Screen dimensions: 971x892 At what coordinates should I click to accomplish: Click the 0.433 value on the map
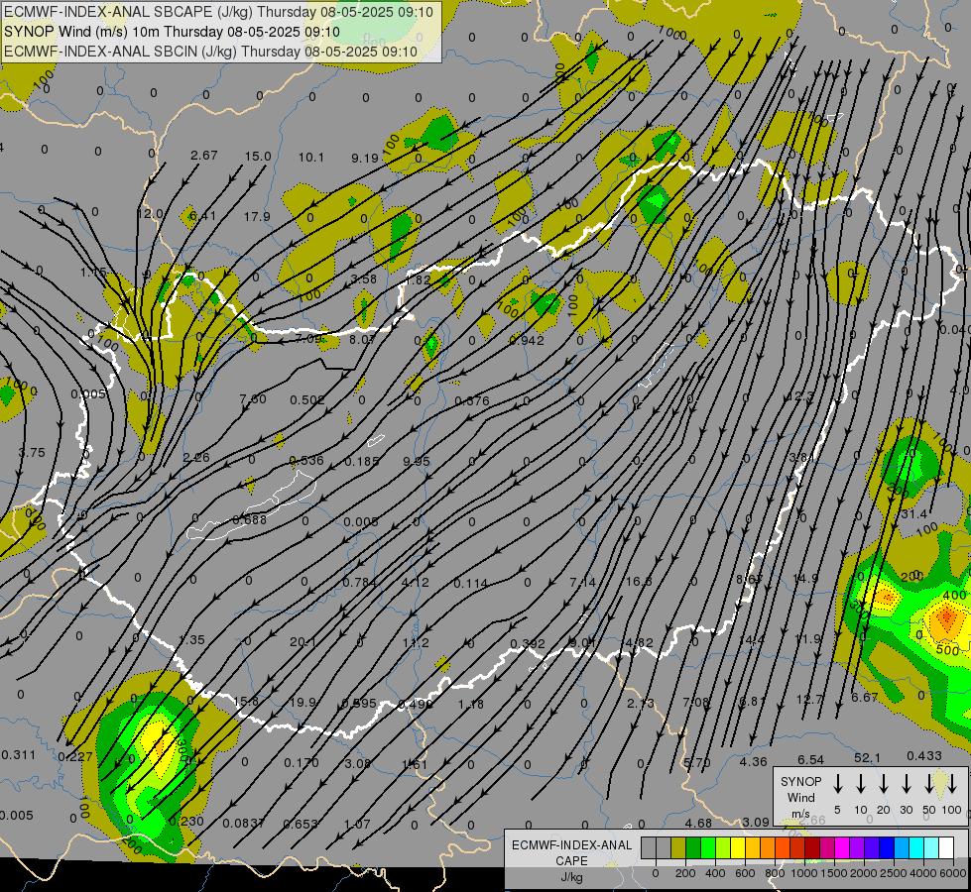[924, 756]
